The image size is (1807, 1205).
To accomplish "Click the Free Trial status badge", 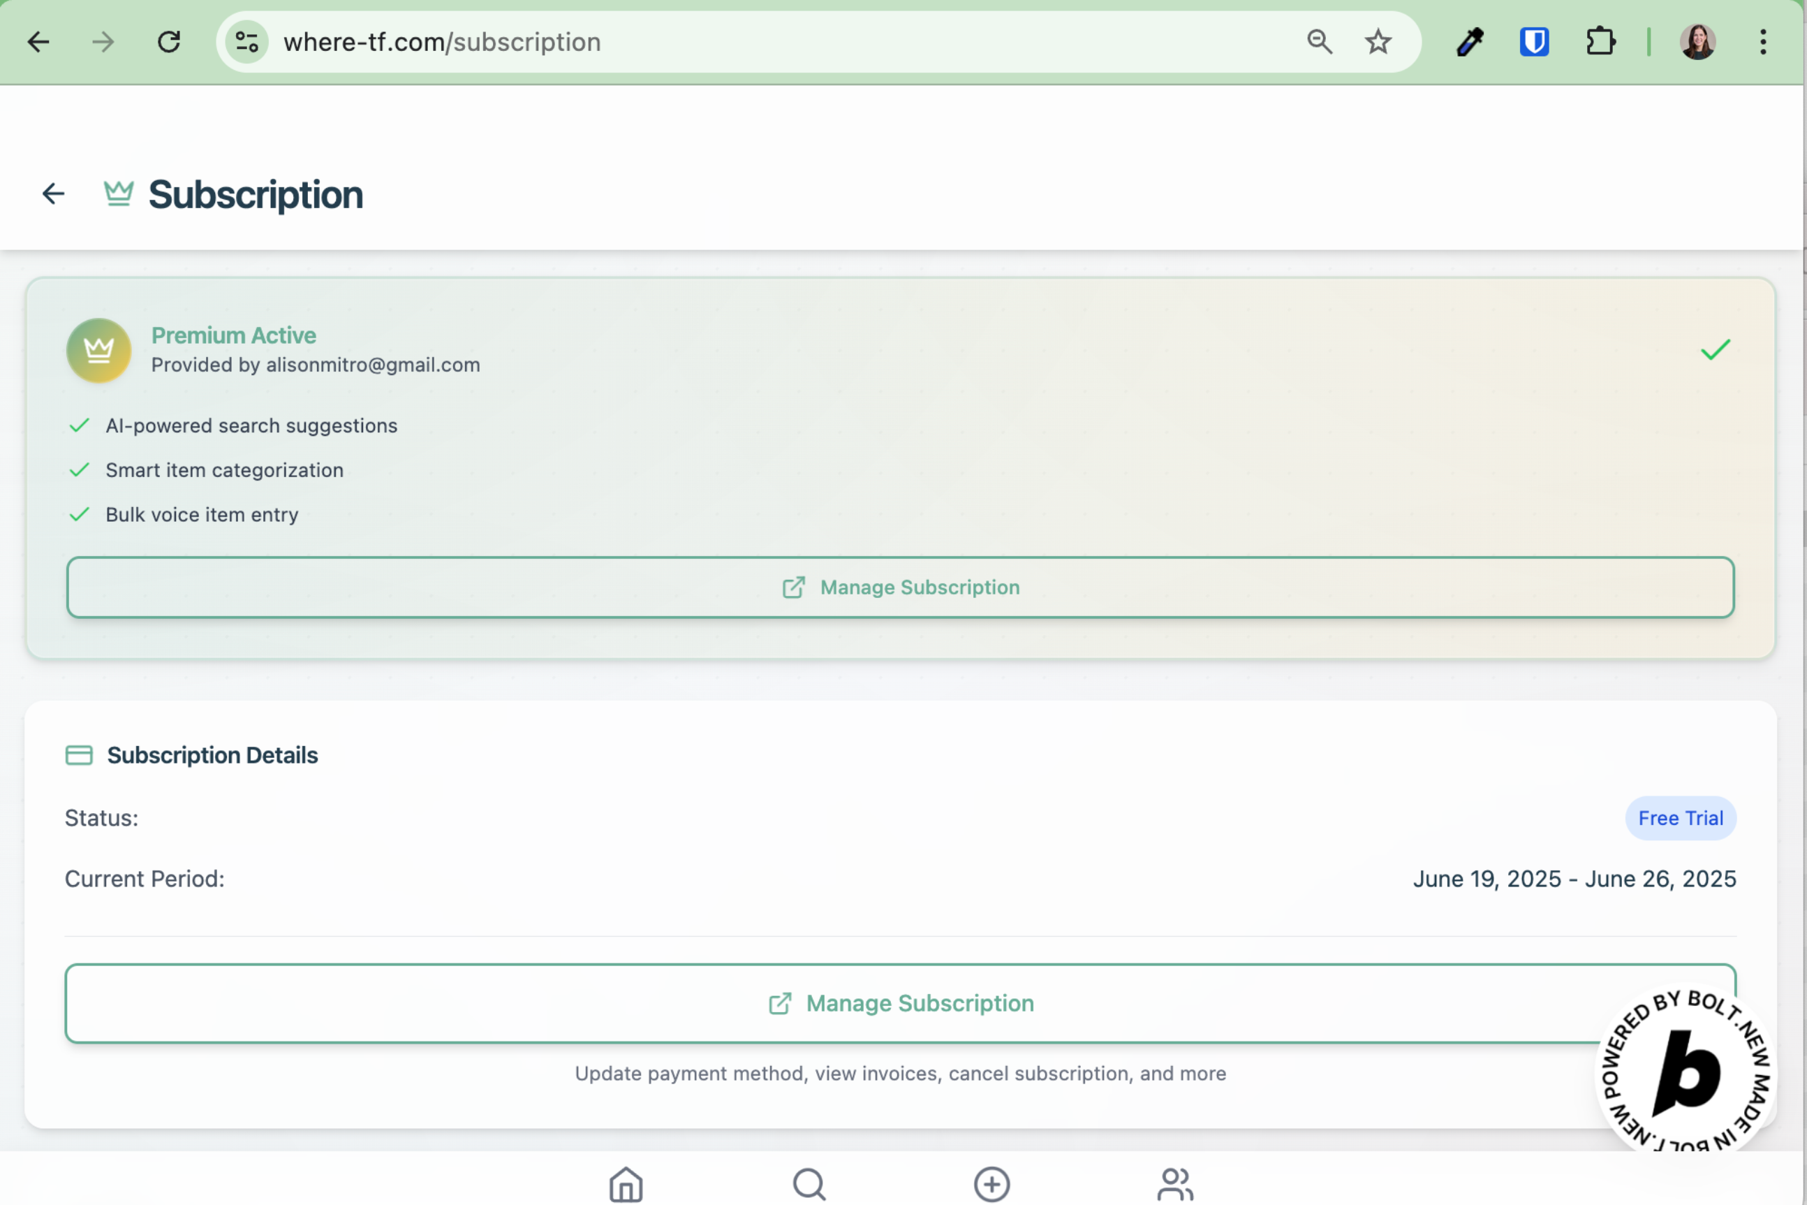I will (1679, 818).
